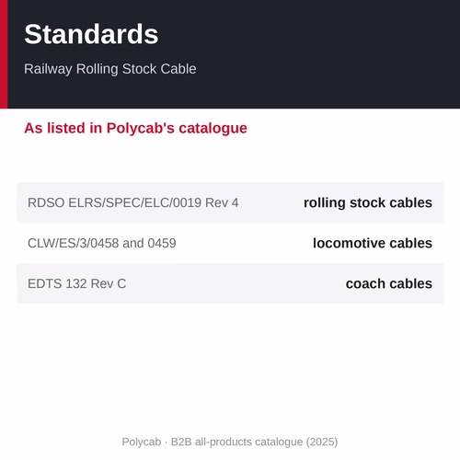The height and width of the screenshot is (460, 460).
Task: Select the EDTS 132 Rev C row
Action: (230, 283)
